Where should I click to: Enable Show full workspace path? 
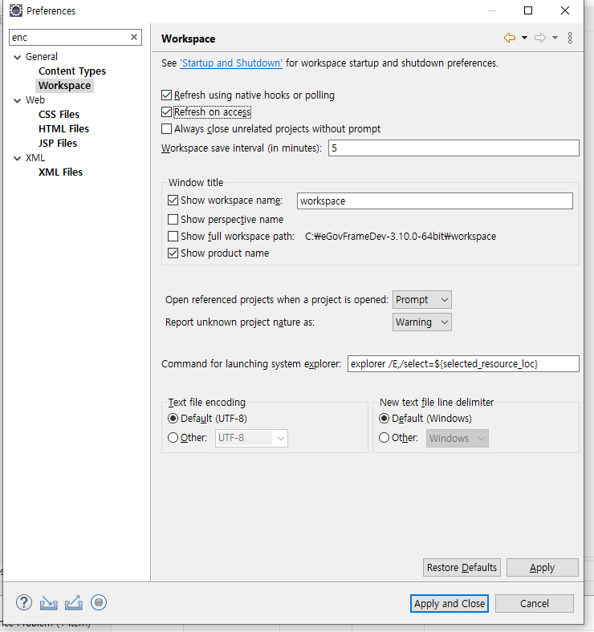coord(173,237)
